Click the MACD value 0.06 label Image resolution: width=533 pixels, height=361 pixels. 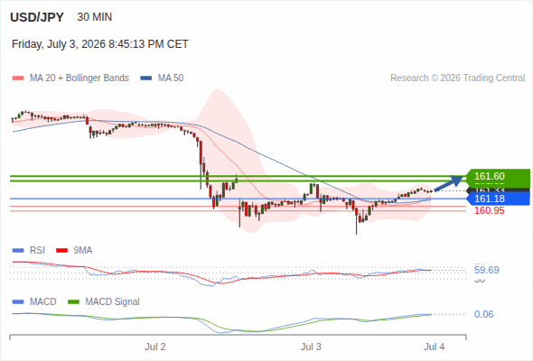[483, 314]
